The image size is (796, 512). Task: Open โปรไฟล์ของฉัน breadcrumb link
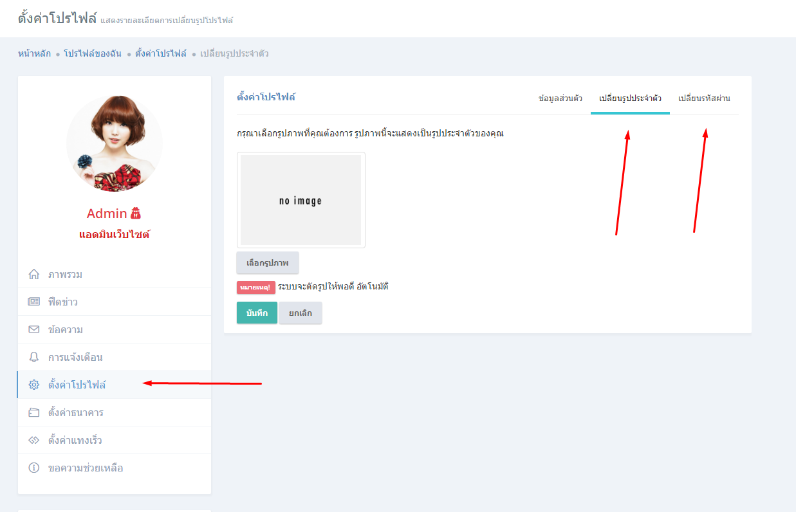pyautogui.click(x=92, y=53)
